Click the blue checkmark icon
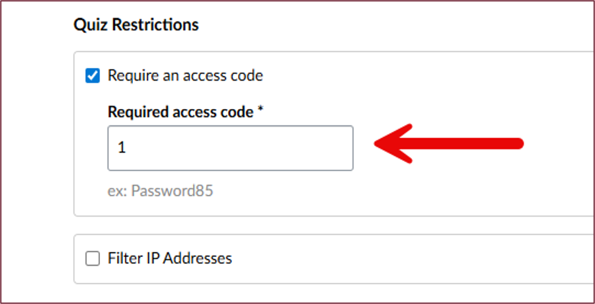 [x=93, y=76]
